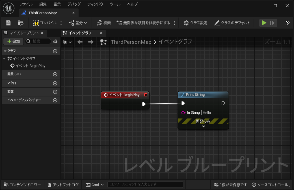The image size is (294, 190).
Task: Open the ツール menu
Action: point(115,4)
